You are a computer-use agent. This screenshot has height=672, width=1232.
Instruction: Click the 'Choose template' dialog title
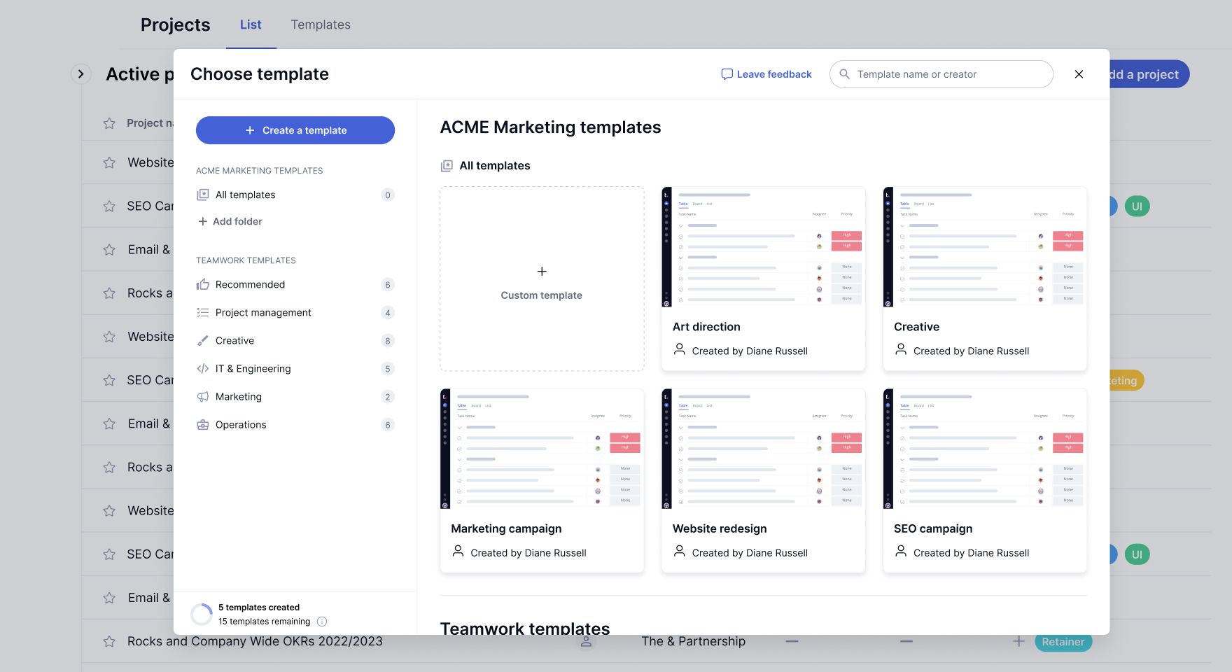click(x=260, y=74)
